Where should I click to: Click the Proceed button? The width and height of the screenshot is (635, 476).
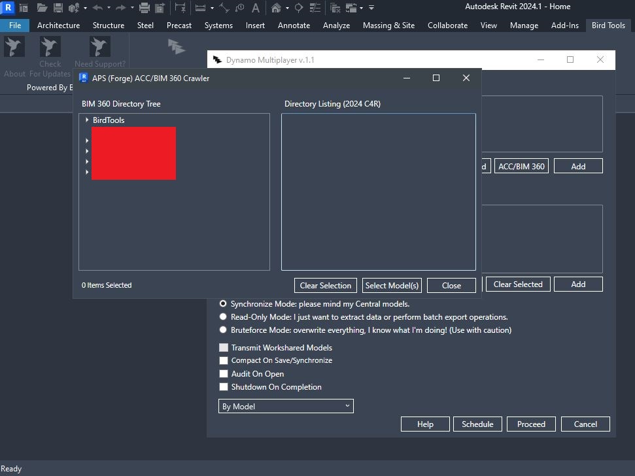click(x=531, y=424)
